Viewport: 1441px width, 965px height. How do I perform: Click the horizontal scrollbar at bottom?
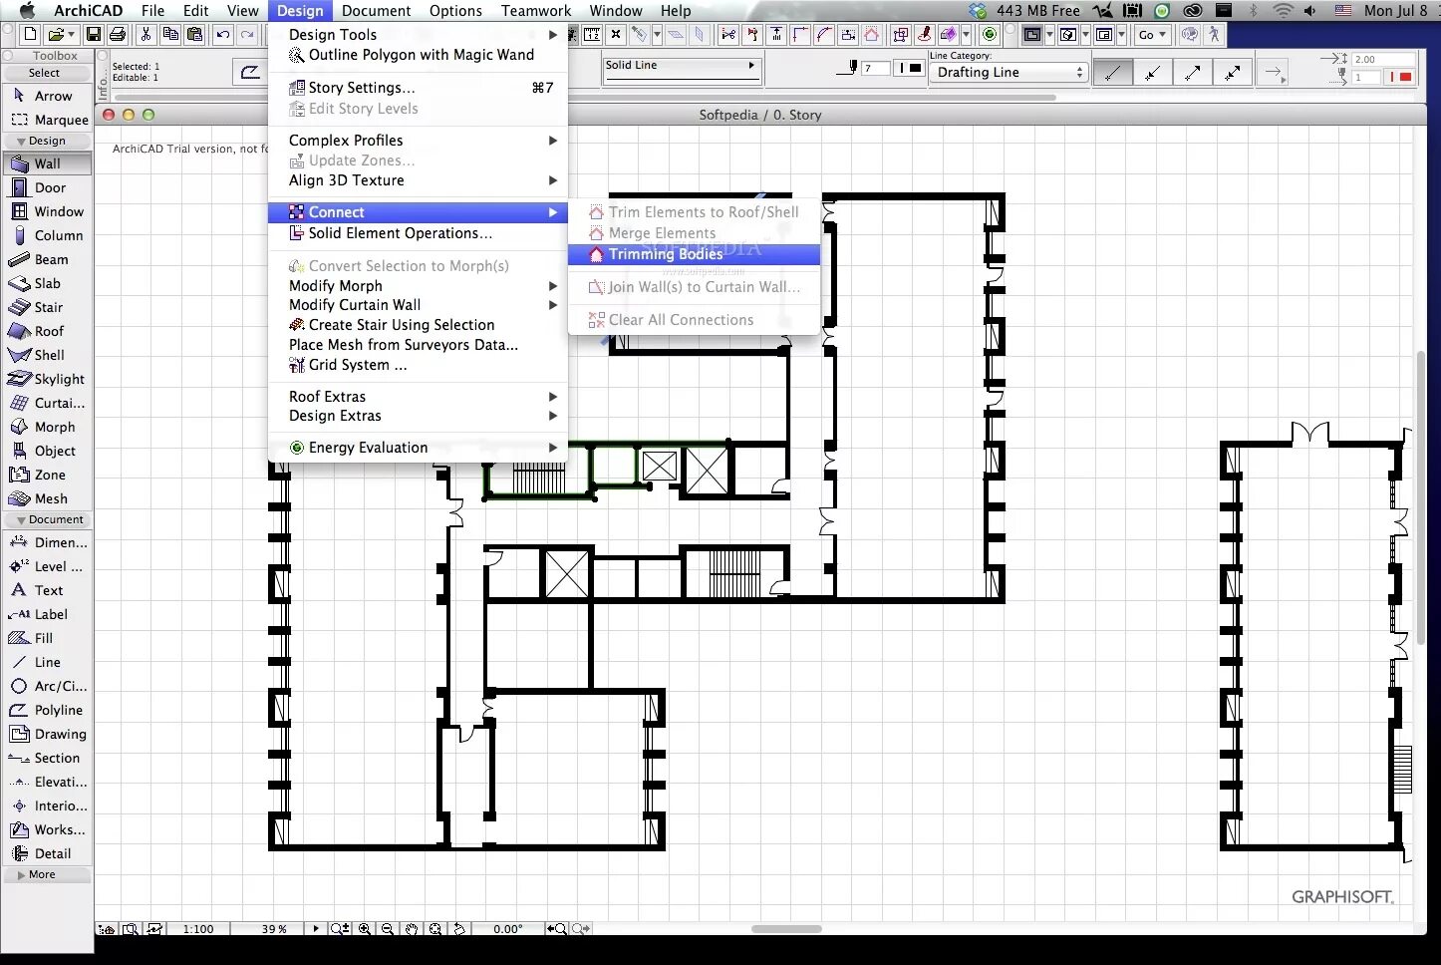tap(786, 928)
